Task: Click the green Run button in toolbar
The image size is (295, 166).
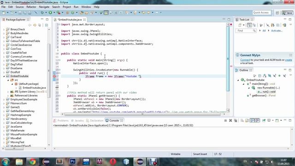Action: click(50, 12)
